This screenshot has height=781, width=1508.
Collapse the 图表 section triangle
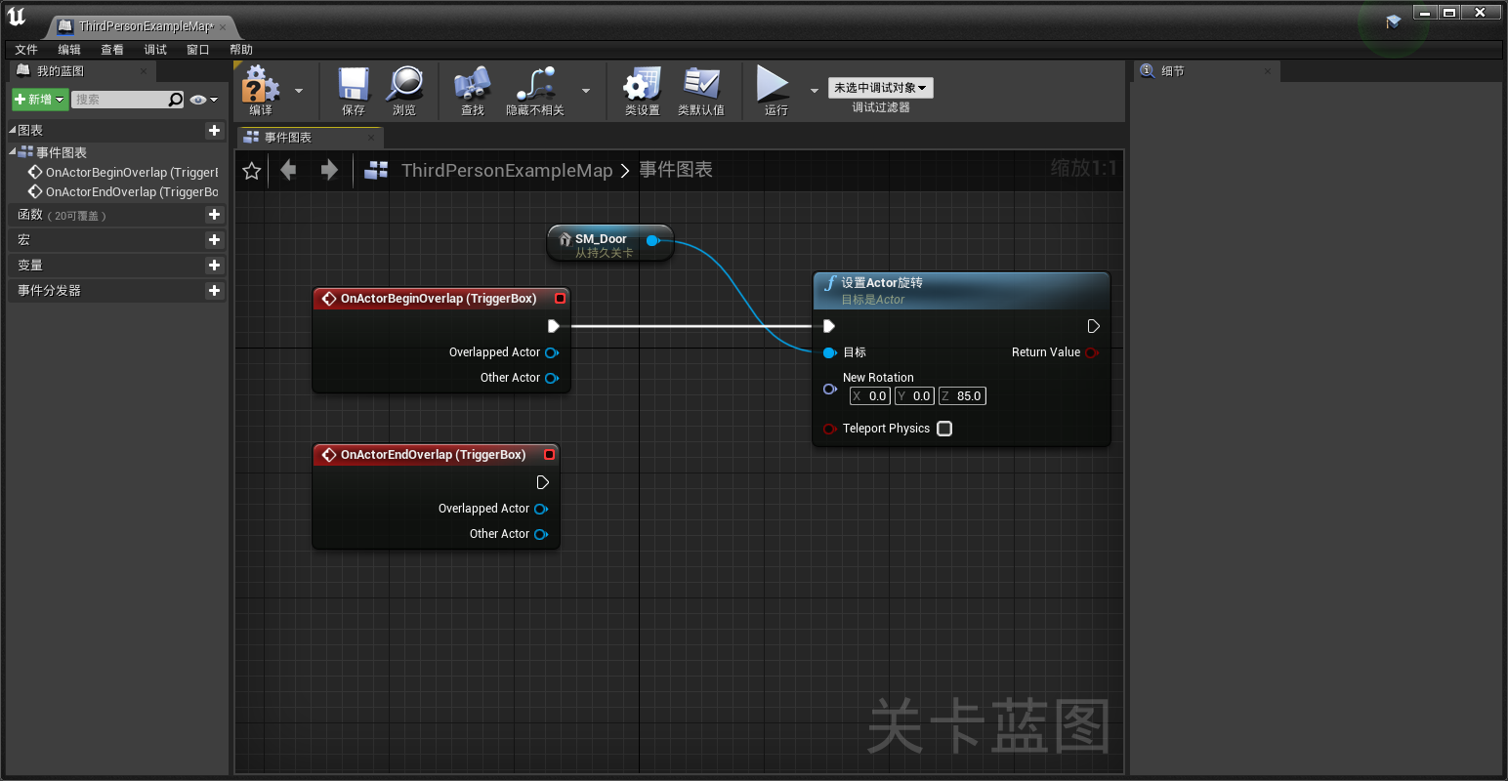coord(13,131)
